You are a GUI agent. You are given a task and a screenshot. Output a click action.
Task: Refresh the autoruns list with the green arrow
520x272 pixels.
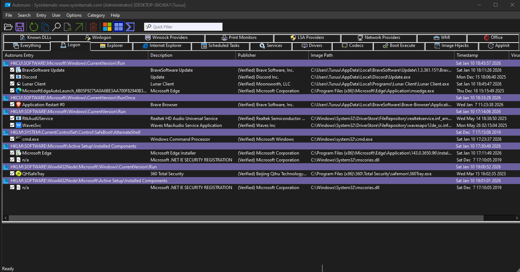pos(34,27)
